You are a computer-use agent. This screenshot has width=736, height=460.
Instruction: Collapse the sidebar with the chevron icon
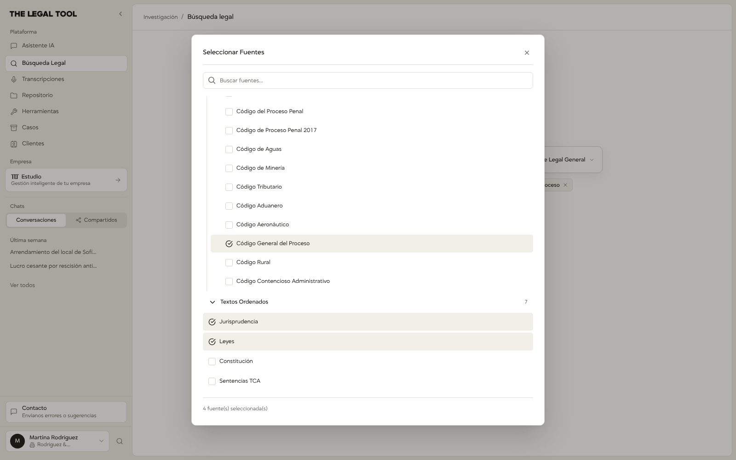coord(121,14)
